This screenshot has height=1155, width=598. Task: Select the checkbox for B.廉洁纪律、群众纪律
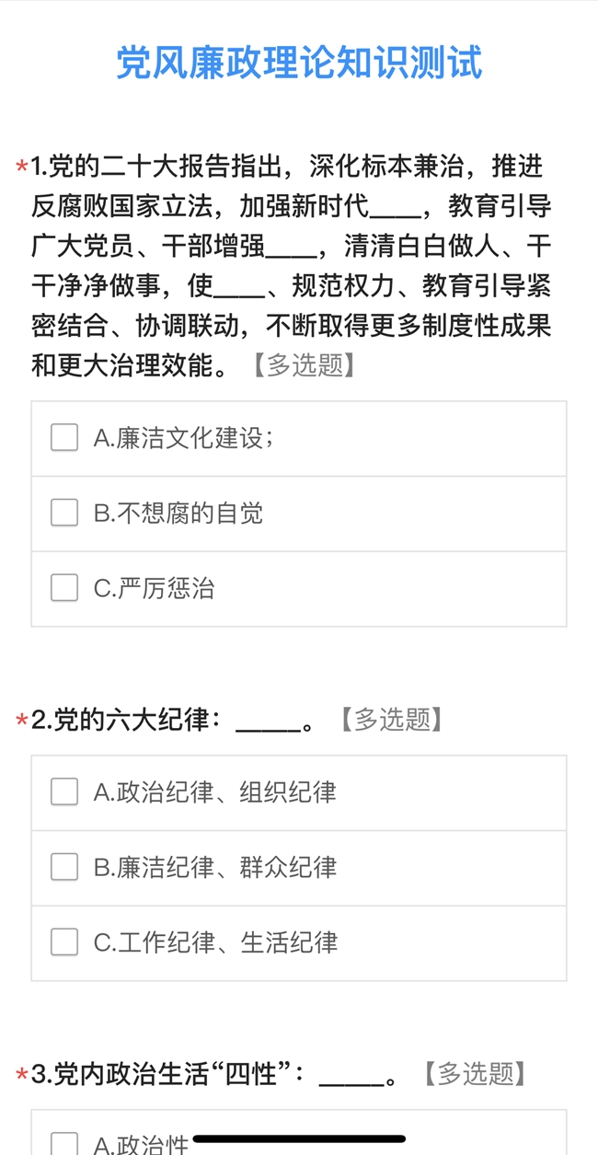click(x=64, y=867)
